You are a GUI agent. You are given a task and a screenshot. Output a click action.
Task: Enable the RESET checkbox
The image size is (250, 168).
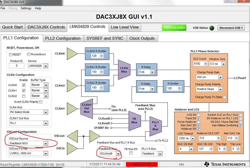[x=11, y=54]
